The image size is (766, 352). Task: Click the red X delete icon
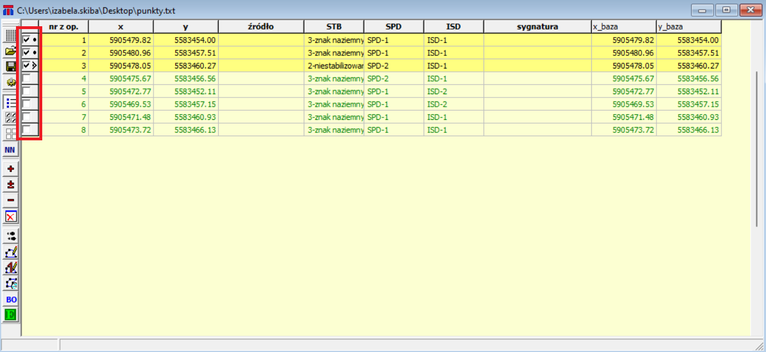[x=10, y=216]
